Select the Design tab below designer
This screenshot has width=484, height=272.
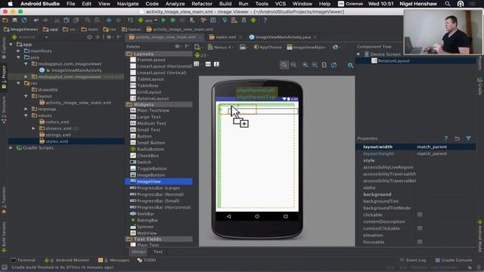138,252
